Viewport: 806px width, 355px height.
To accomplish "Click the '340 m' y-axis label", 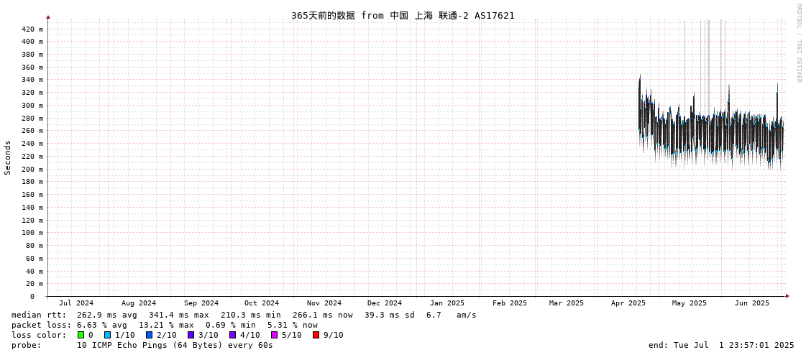I will (32, 80).
